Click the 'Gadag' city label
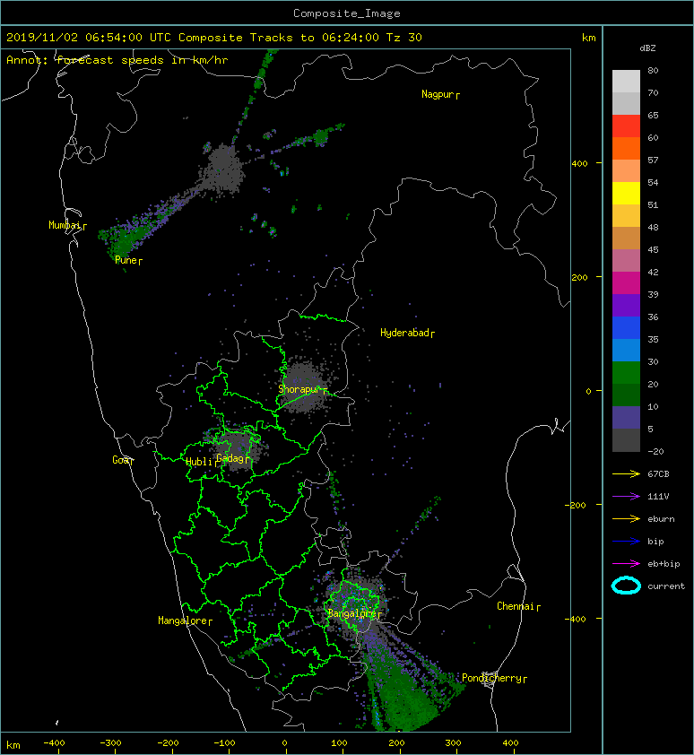The image size is (694, 755). [232, 458]
